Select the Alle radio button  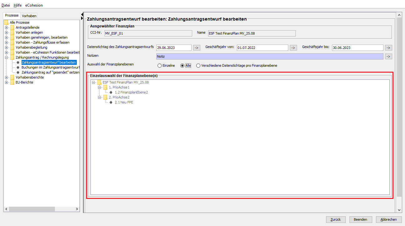pos(183,65)
